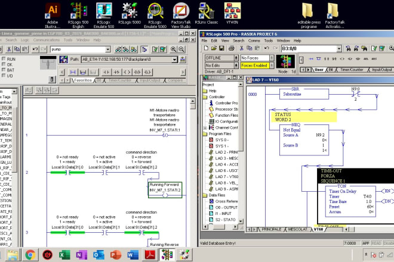
Task: Click New file icon in RSLogix 500
Action: click(x=206, y=48)
